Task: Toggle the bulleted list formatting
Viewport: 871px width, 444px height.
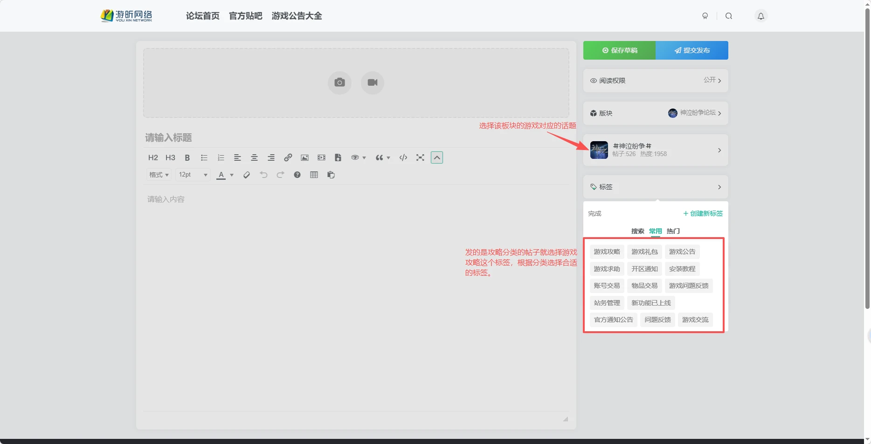Action: tap(204, 157)
